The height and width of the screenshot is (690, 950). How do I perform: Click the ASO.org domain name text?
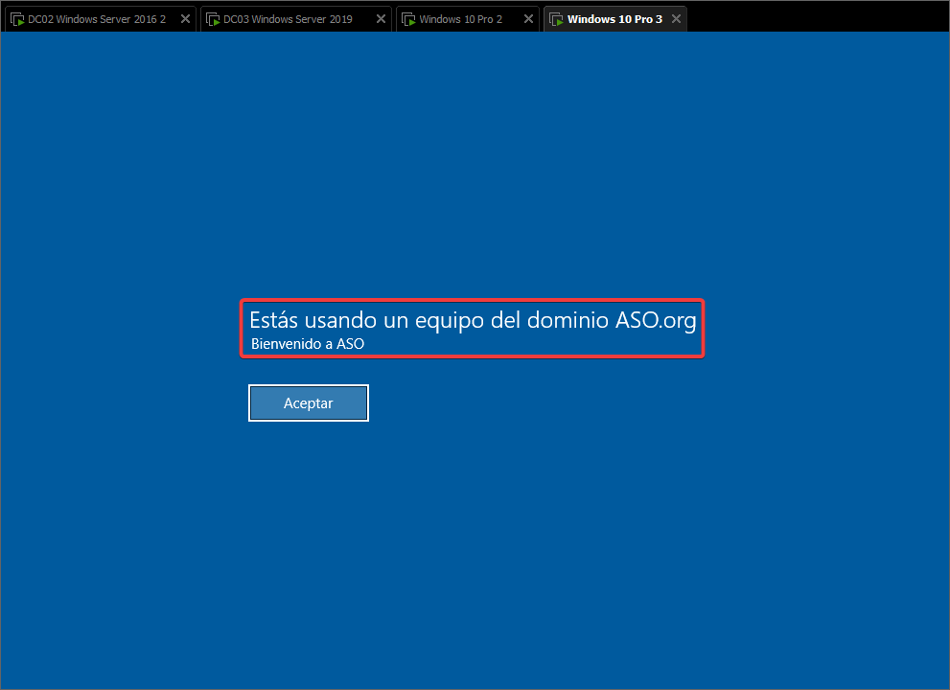pyautogui.click(x=655, y=320)
